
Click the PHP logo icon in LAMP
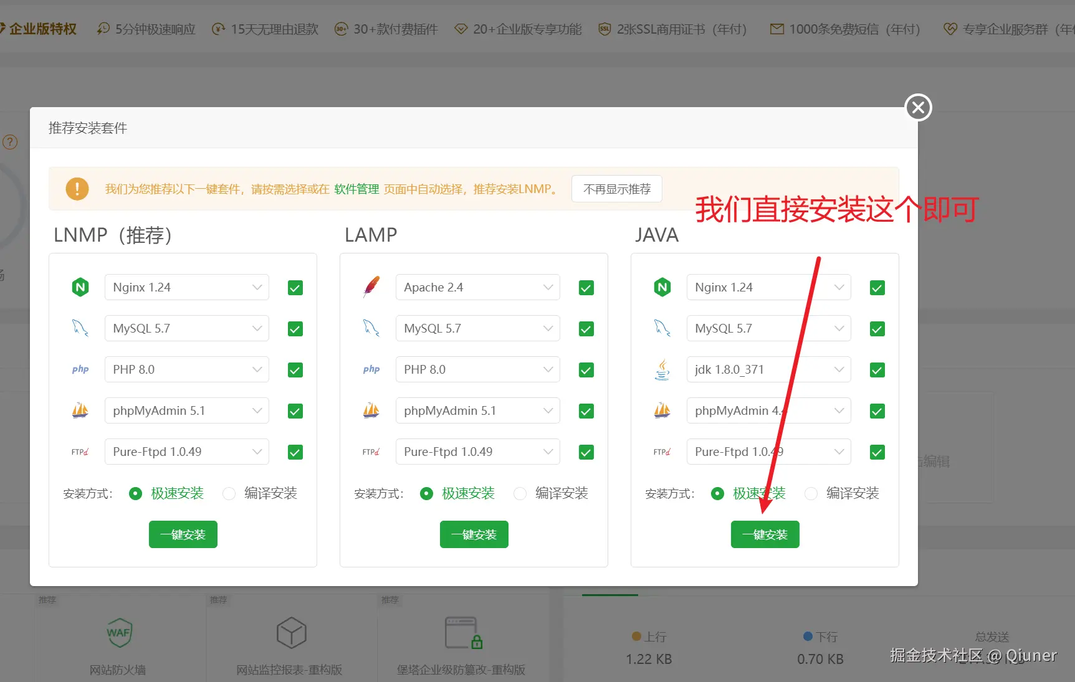click(x=371, y=369)
